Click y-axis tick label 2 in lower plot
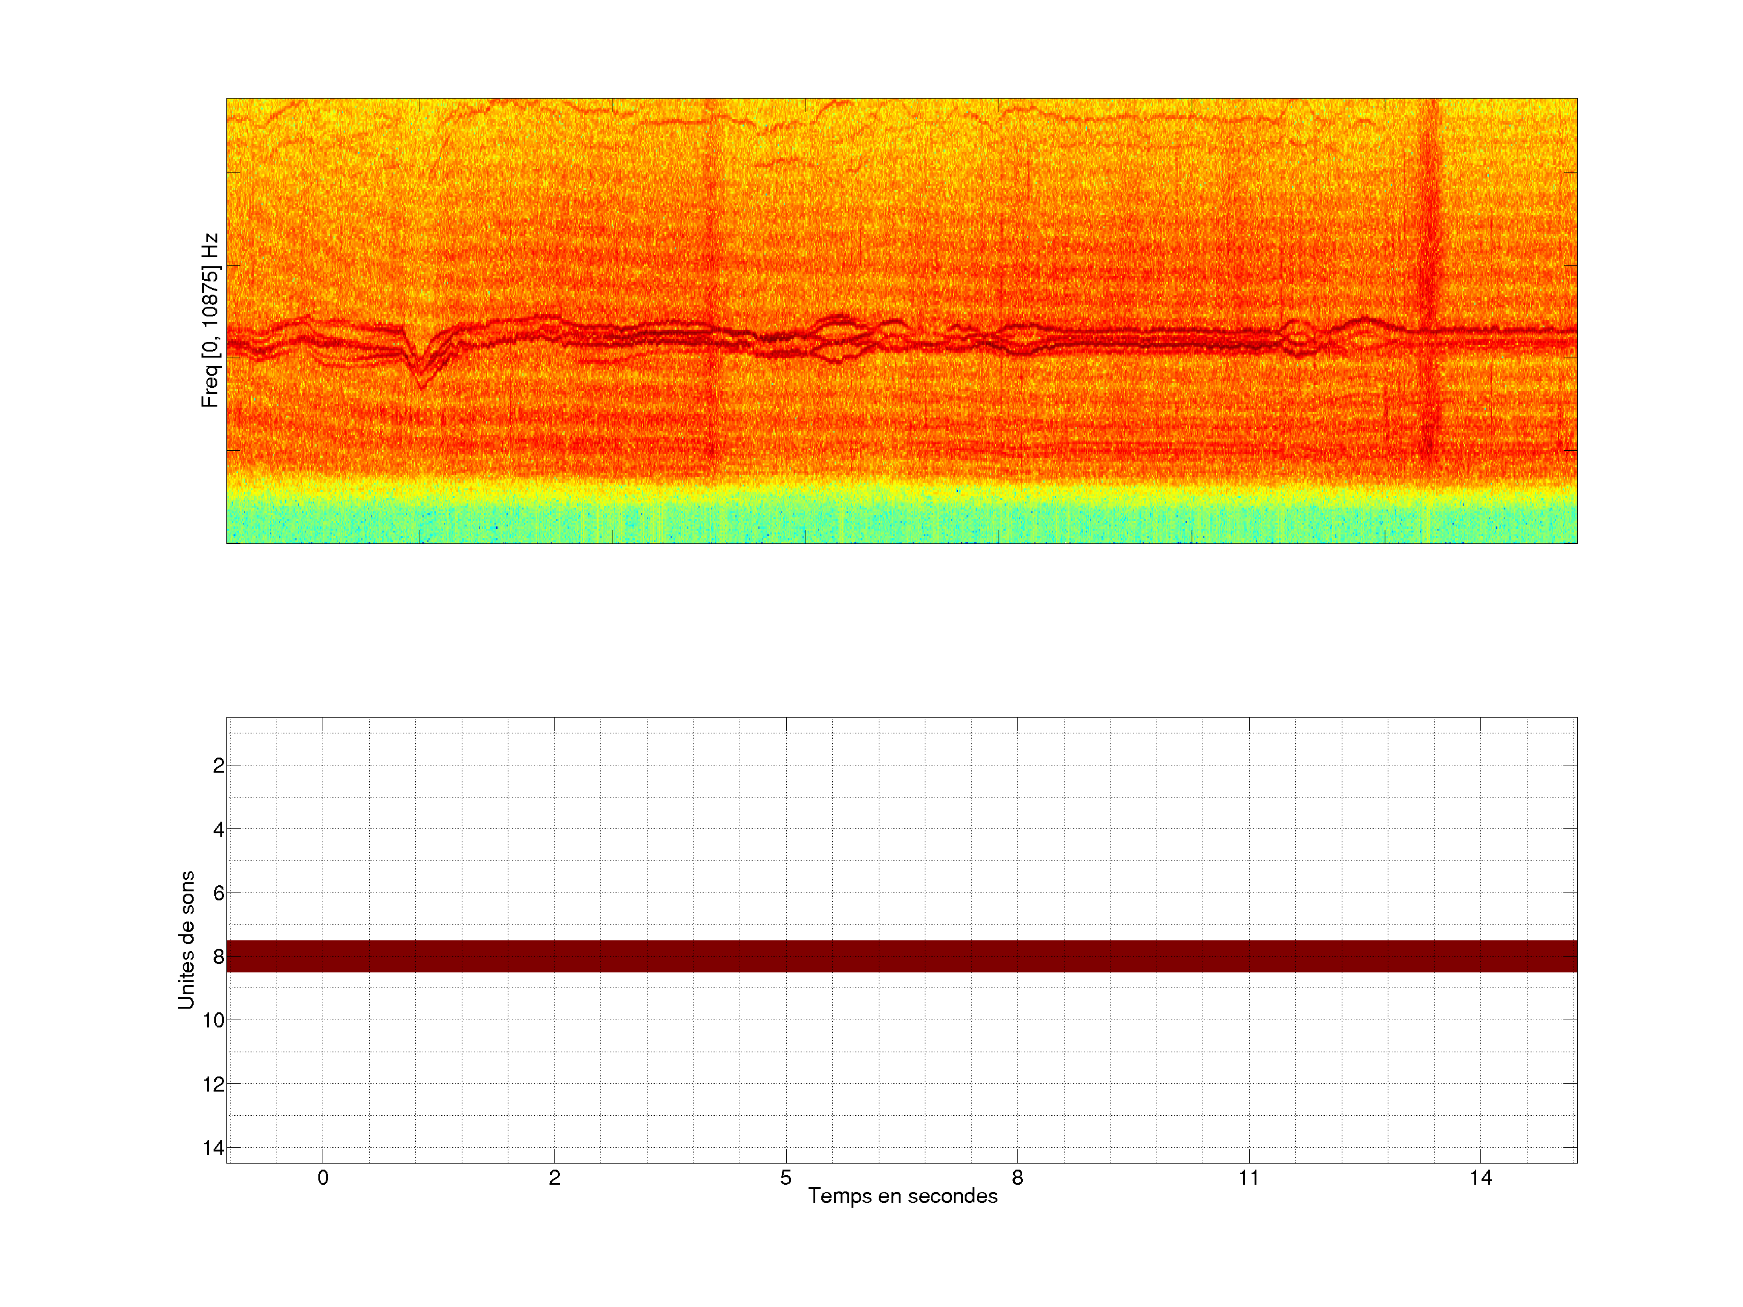 pos(218,766)
